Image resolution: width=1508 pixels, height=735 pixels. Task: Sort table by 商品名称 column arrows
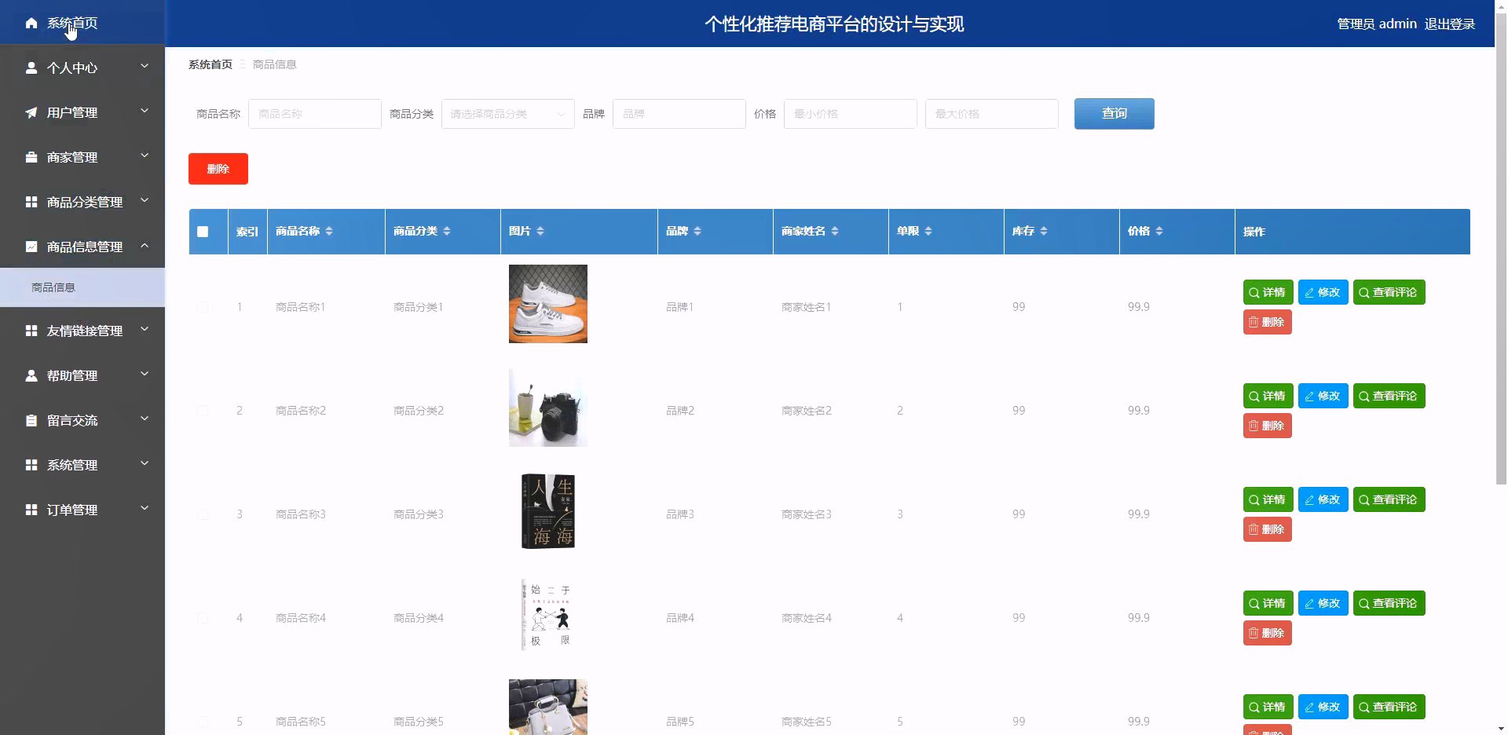329,231
